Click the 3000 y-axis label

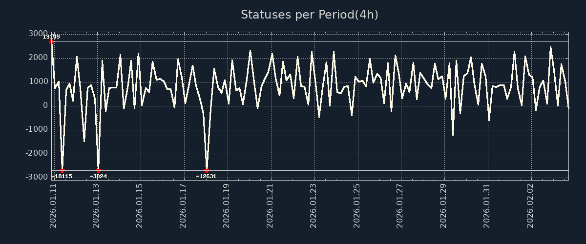[38, 34]
